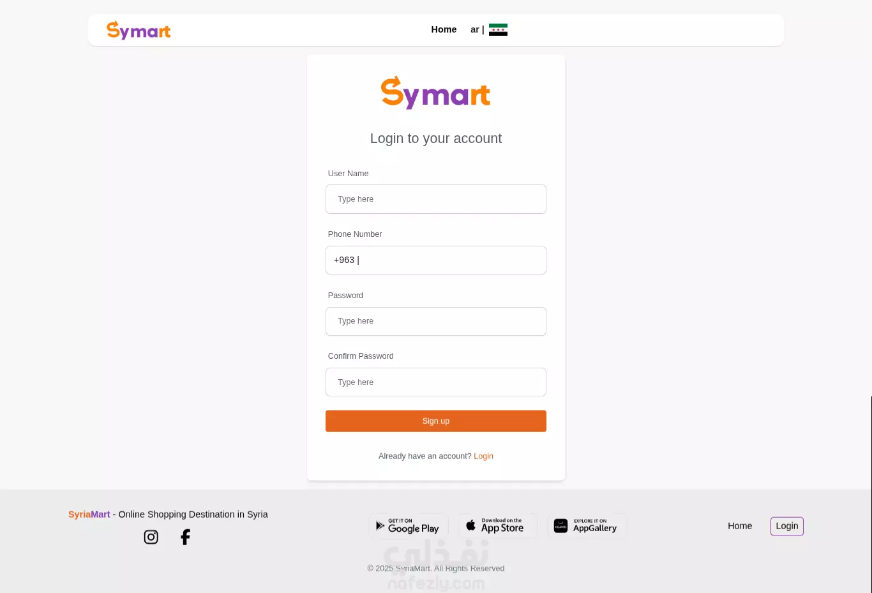Open the footer Home link
The height and width of the screenshot is (593, 872).
pyautogui.click(x=740, y=526)
